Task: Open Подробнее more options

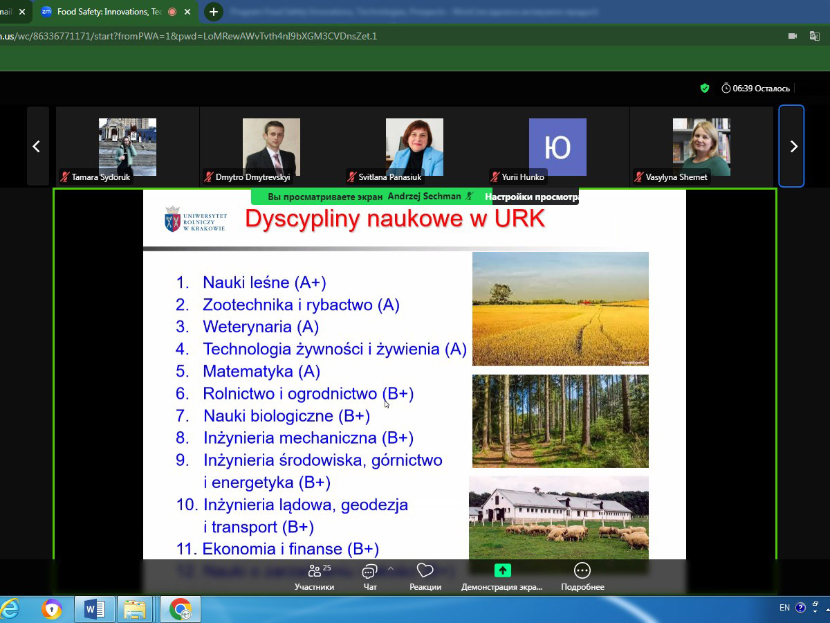Action: click(582, 577)
